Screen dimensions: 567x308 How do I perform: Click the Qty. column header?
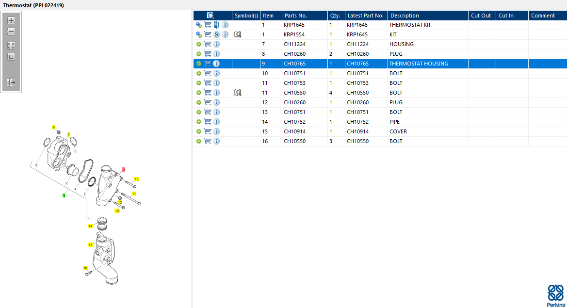coord(335,16)
